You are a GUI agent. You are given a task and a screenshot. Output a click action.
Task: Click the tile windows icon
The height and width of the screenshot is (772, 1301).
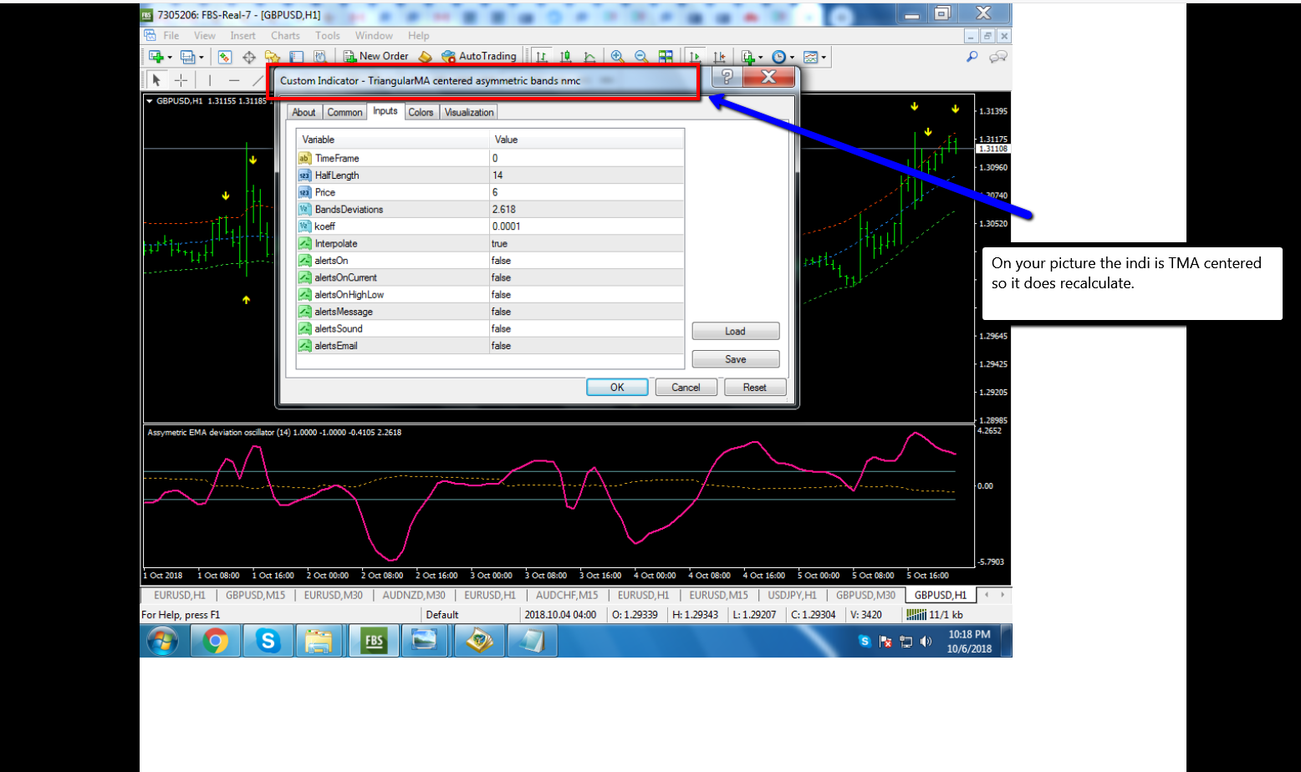click(x=666, y=56)
